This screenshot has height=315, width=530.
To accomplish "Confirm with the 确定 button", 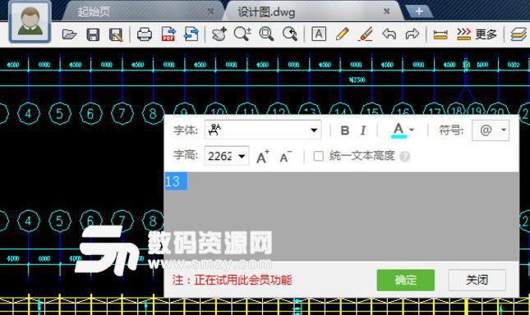I will [406, 280].
